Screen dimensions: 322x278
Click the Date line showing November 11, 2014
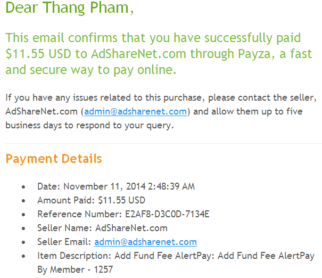[115, 186]
